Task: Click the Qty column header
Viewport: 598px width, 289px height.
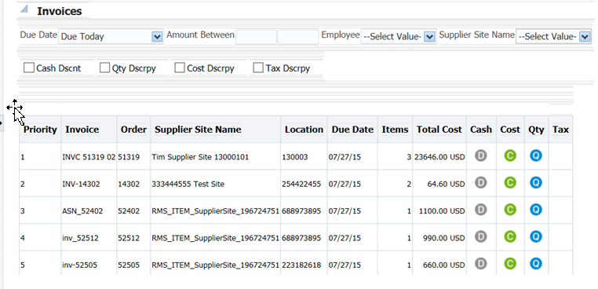Action: [536, 130]
